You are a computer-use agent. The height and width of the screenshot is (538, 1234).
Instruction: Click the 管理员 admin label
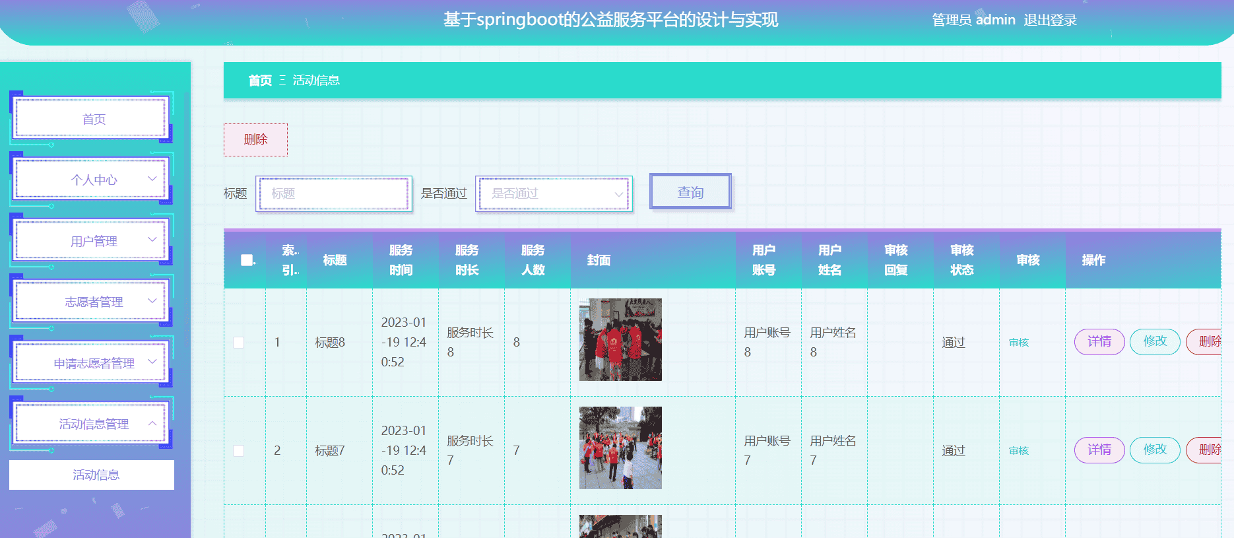(973, 20)
